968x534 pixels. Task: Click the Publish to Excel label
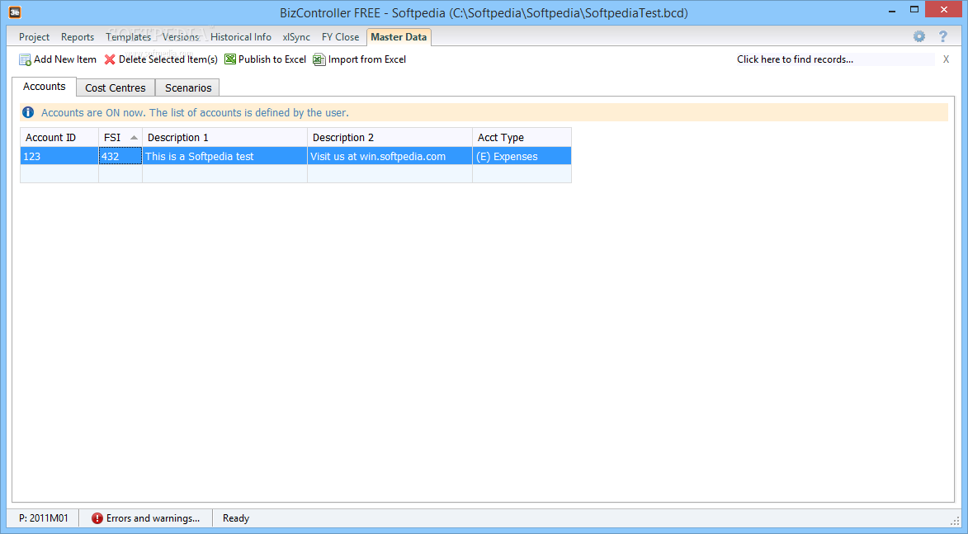(x=272, y=59)
